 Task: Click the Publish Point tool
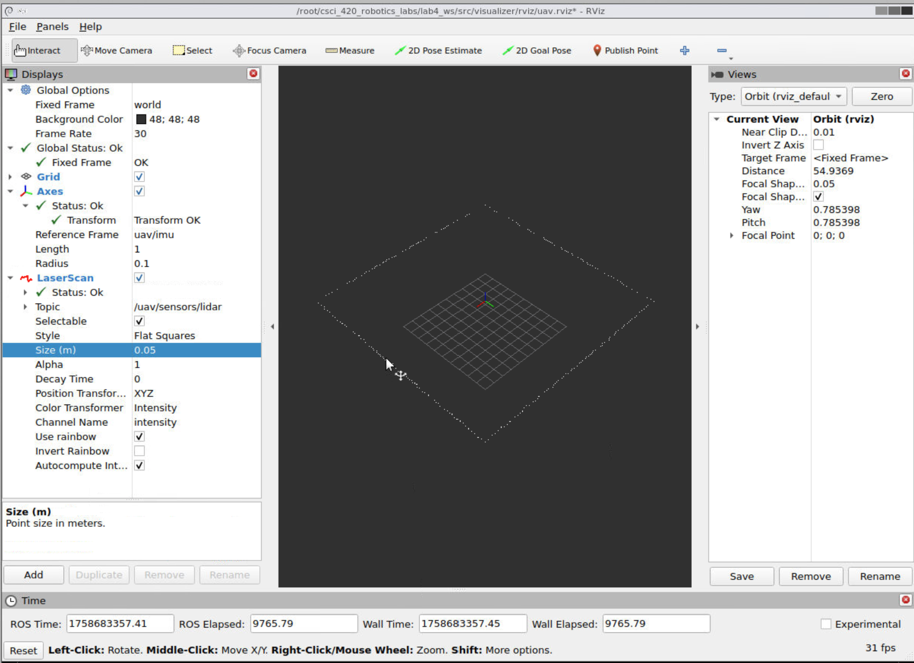(625, 51)
